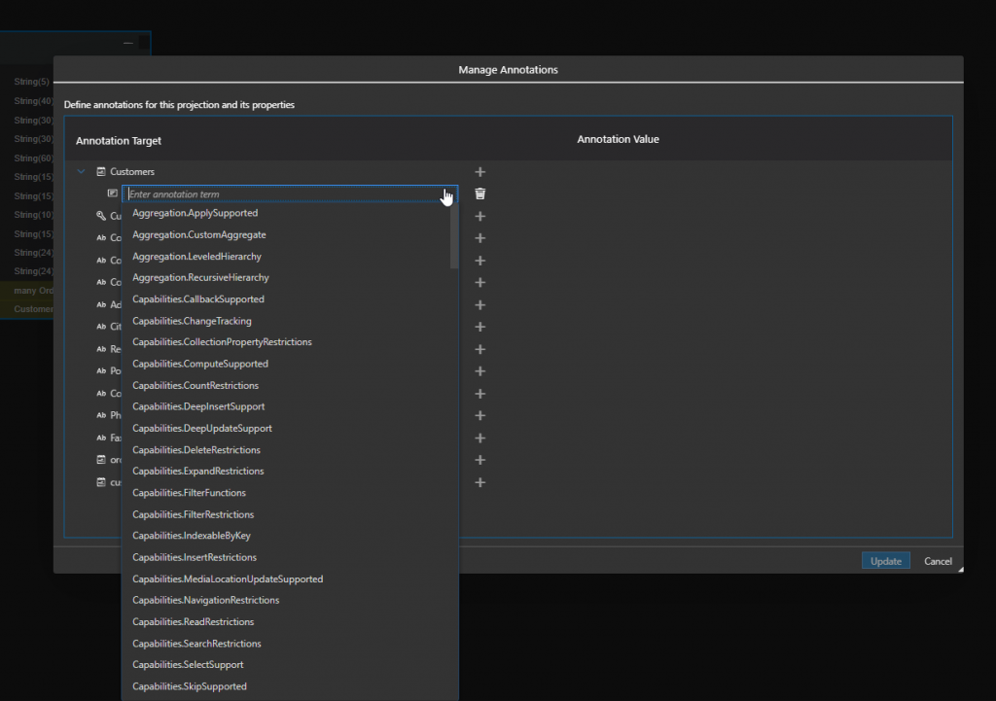This screenshot has width=996, height=701.
Task: Click the Ab string icon on 'Po' row
Action: pyautogui.click(x=101, y=370)
